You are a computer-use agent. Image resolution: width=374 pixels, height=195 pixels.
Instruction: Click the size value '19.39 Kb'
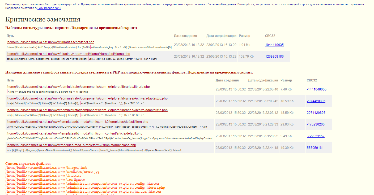(287, 148)
